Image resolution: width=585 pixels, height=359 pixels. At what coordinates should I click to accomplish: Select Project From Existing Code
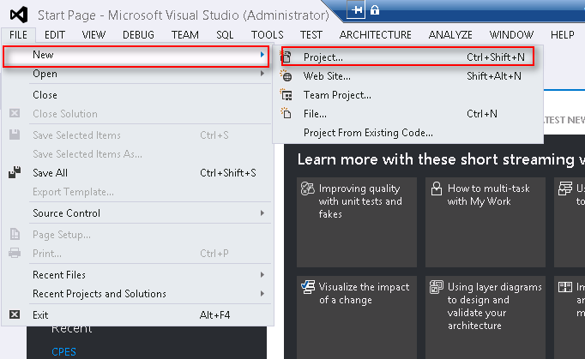pyautogui.click(x=367, y=133)
